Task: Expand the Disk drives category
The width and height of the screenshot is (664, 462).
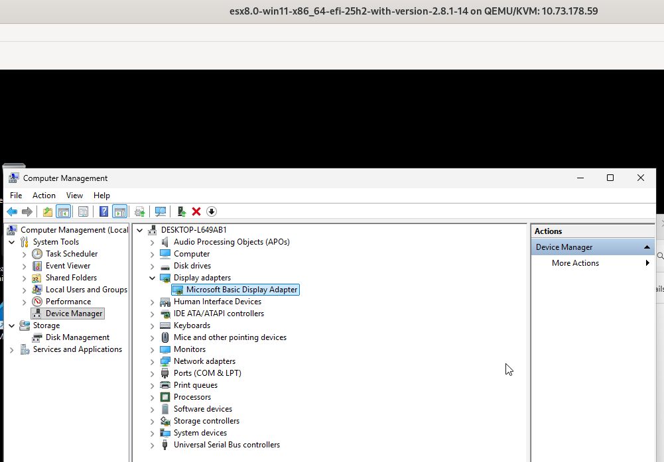Action: tap(152, 266)
